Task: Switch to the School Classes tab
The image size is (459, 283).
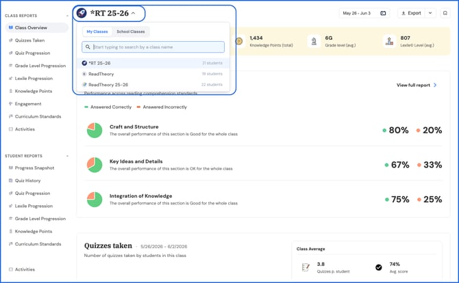Action: click(x=131, y=31)
